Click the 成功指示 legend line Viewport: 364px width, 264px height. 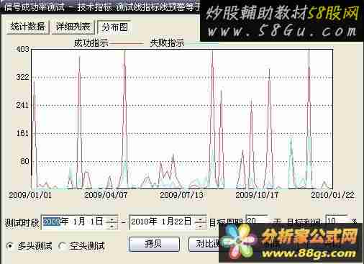127,44
